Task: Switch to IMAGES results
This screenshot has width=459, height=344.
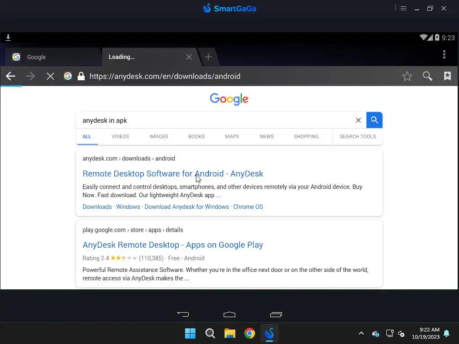Action: [x=159, y=137]
